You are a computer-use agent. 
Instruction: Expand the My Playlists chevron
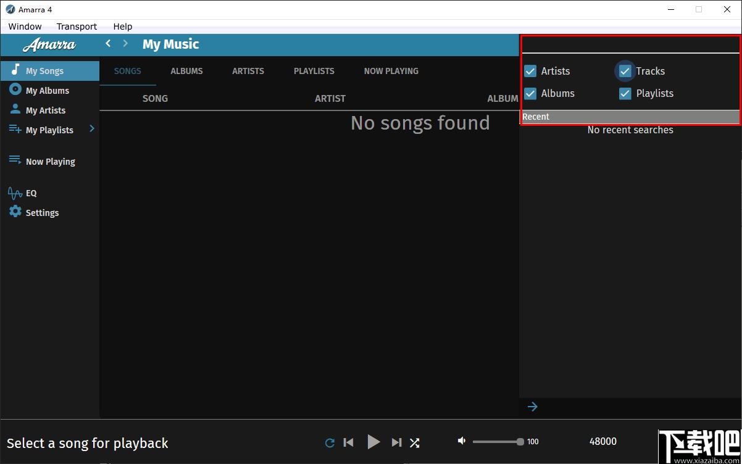tap(92, 128)
